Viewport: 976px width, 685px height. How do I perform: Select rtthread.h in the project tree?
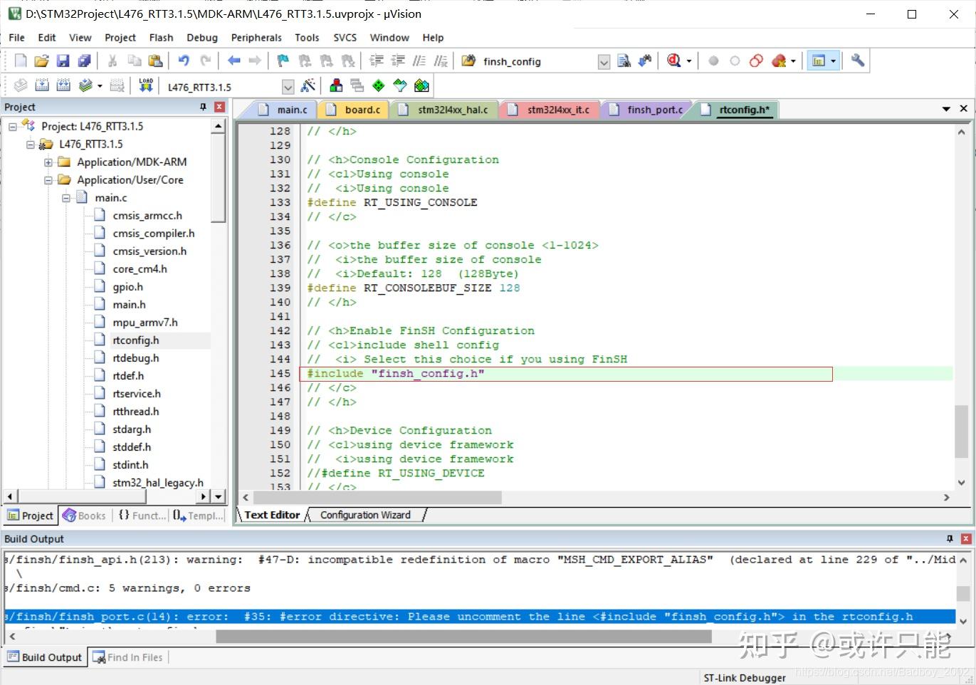click(x=135, y=412)
